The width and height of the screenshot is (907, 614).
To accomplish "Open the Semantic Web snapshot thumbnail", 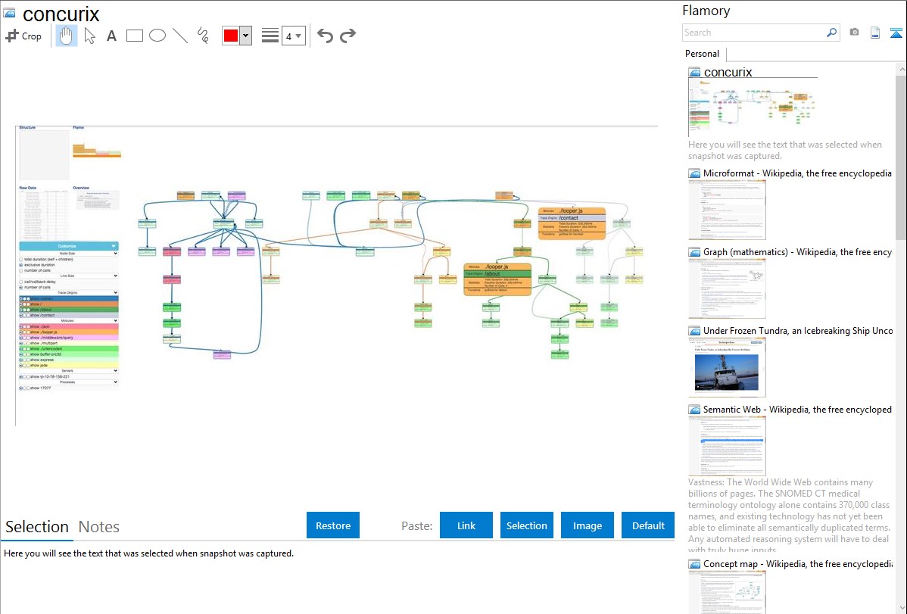I will pyautogui.click(x=727, y=446).
